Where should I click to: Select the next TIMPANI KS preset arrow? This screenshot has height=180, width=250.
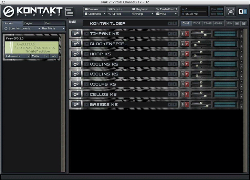click(x=175, y=34)
